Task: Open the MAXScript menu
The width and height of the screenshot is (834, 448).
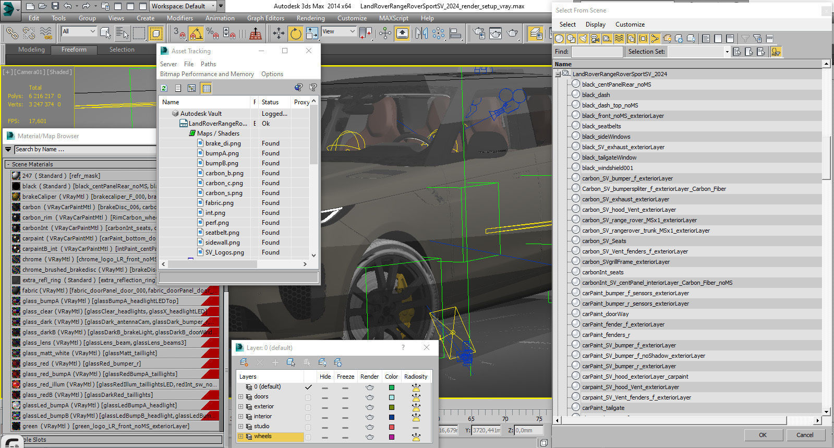Action: (x=393, y=18)
